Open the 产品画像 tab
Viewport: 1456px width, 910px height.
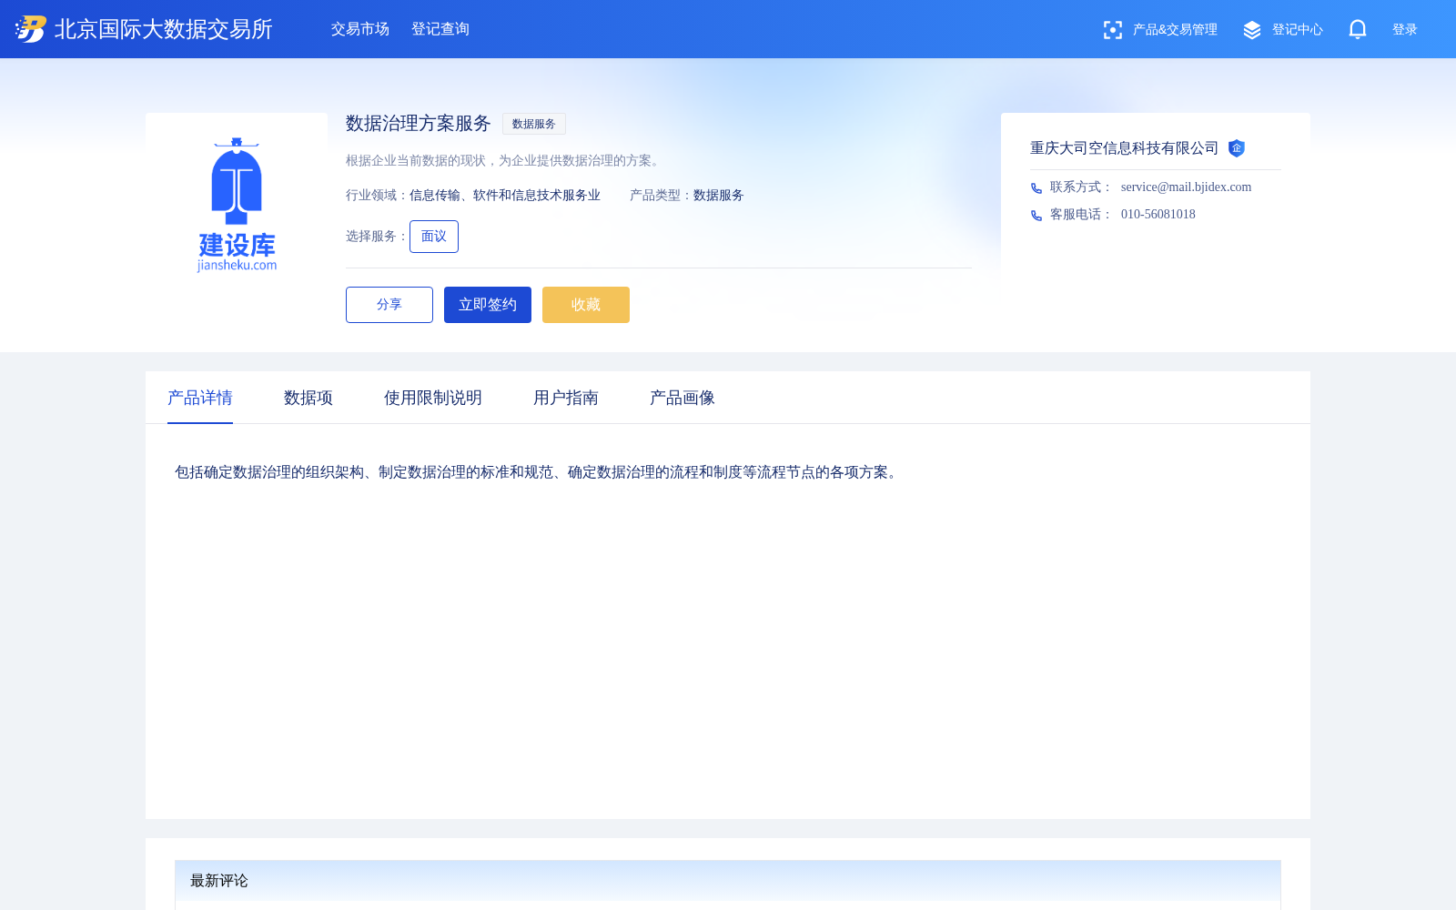tap(682, 398)
